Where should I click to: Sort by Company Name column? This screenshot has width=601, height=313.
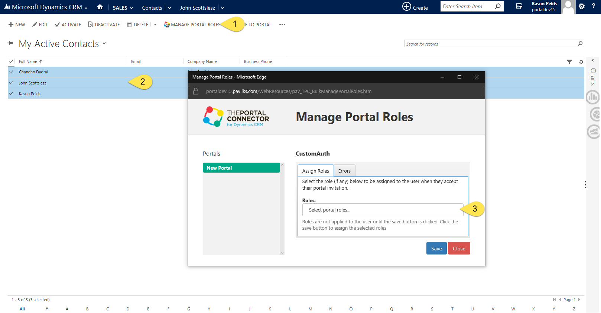pyautogui.click(x=202, y=61)
